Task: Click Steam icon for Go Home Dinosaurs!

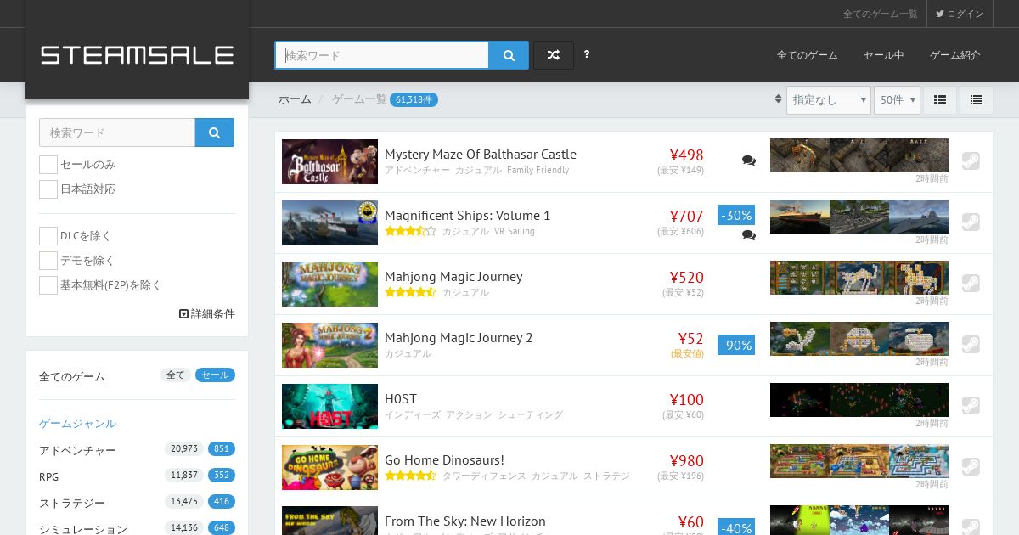Action: pyautogui.click(x=971, y=467)
